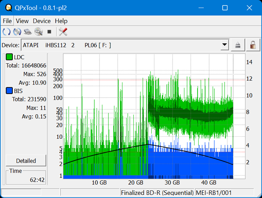The height and width of the screenshot is (198, 262).
Task: Click the MEI-RB1/001 media ID status
Action: point(214,193)
